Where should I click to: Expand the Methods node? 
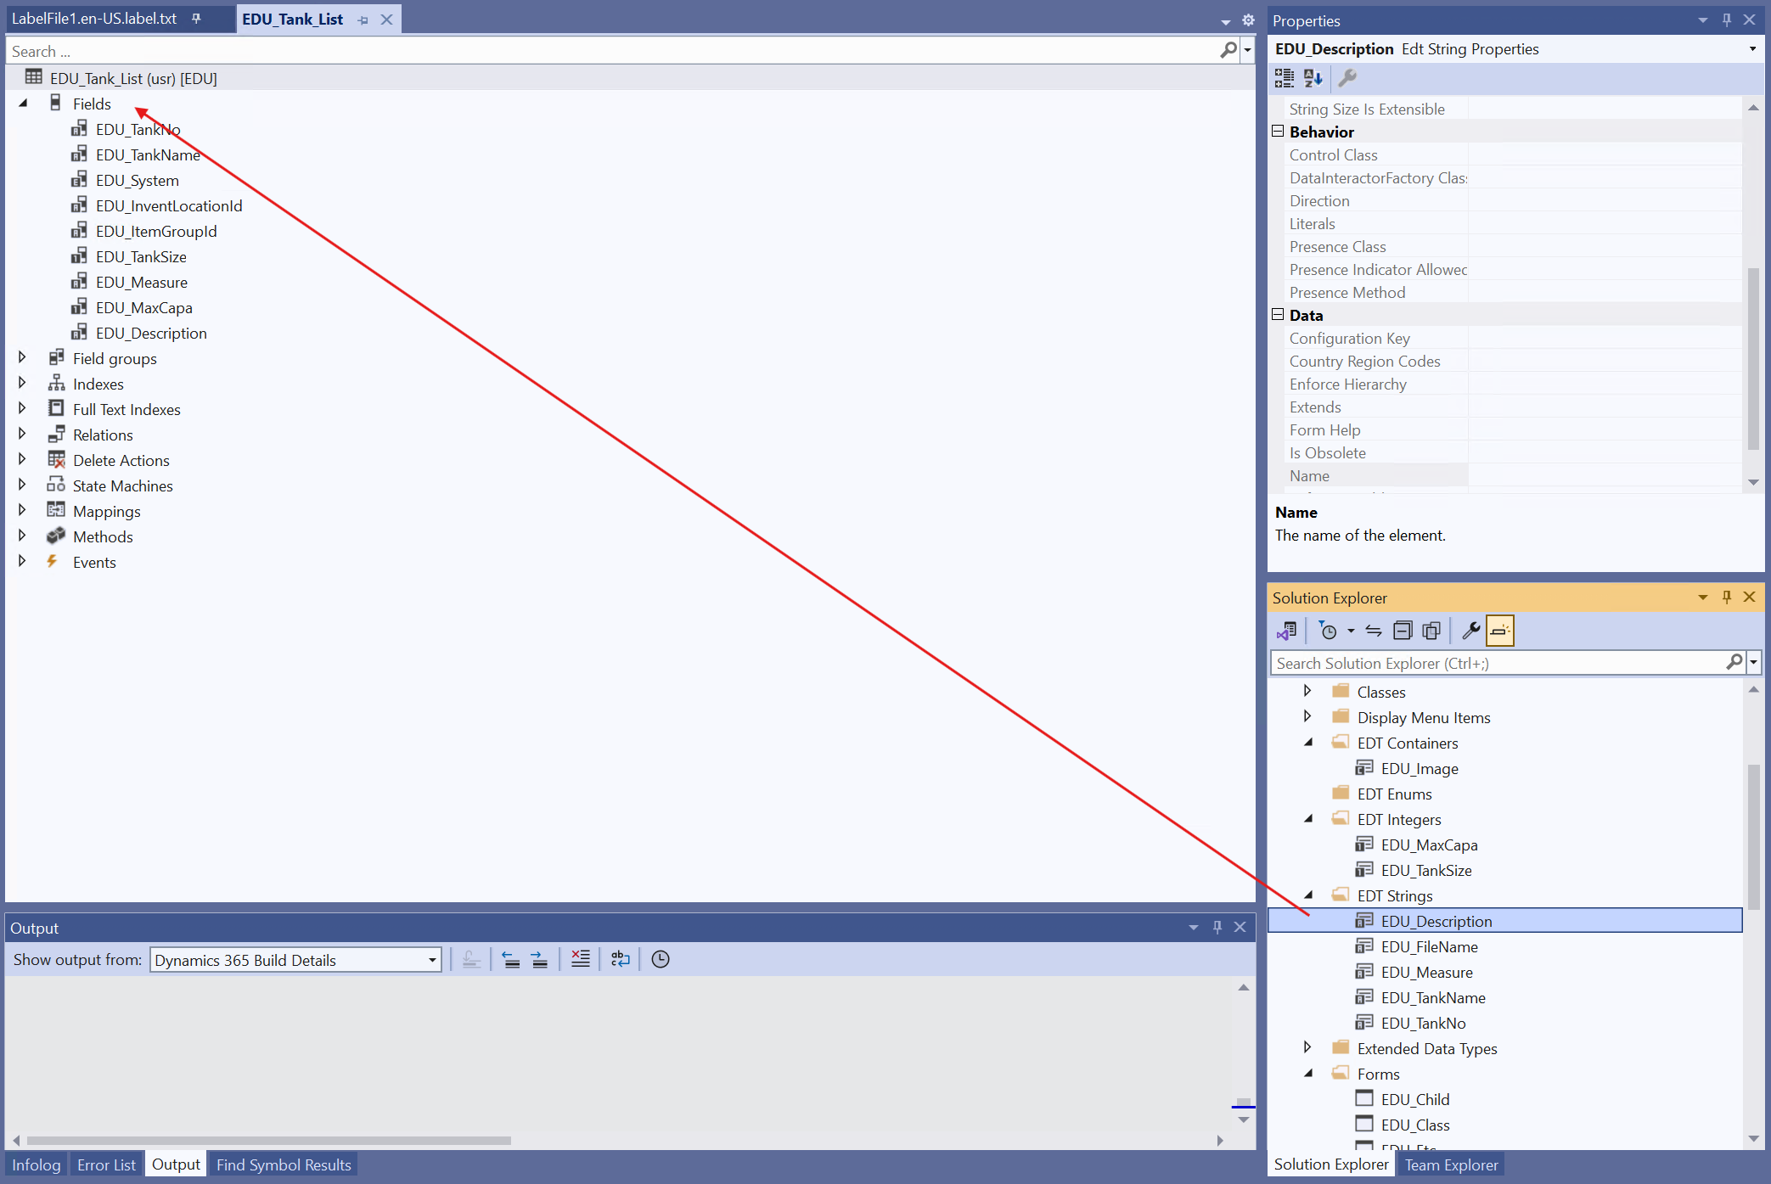click(22, 536)
